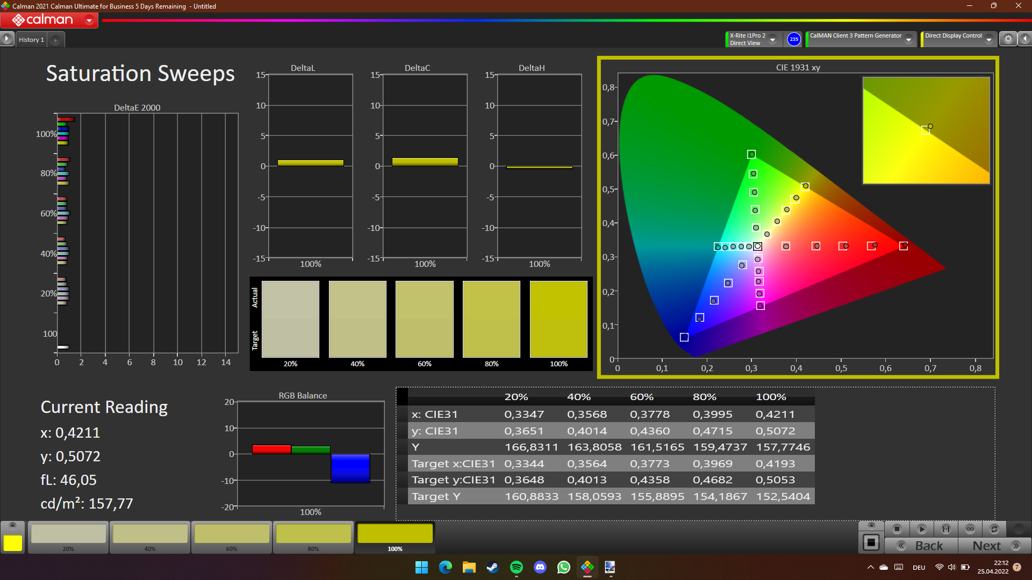Screen dimensions: 1032x580
Task: Click the yellow color selector square
Action: tap(13, 543)
